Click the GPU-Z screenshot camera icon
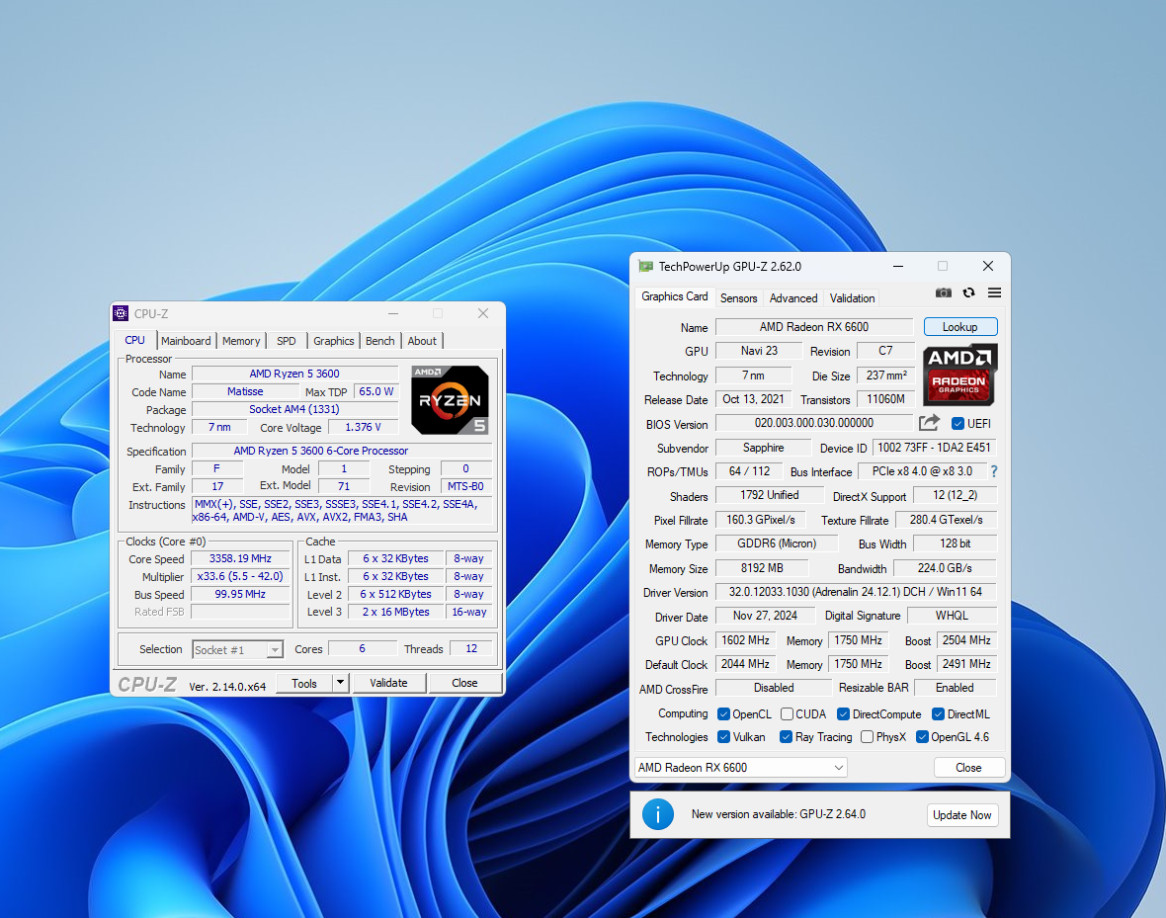This screenshot has height=918, width=1166. pos(943,293)
